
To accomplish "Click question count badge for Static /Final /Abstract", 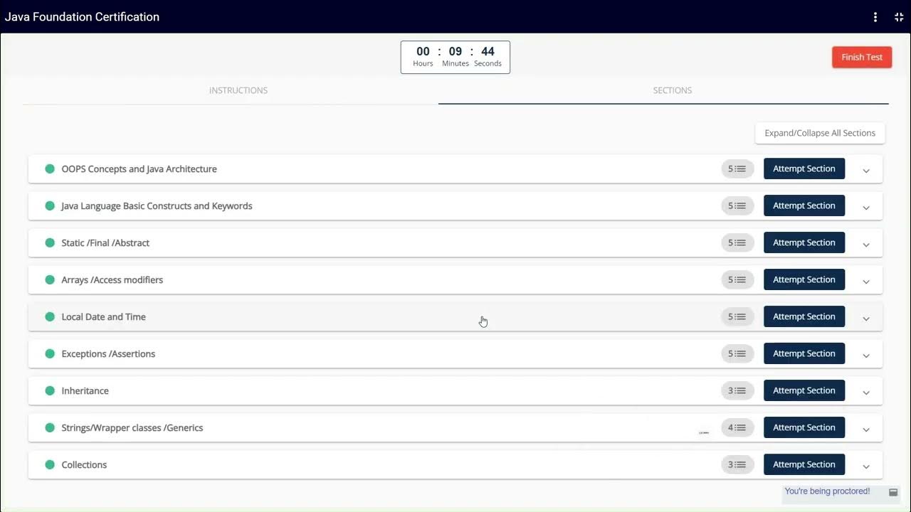I will tap(737, 242).
